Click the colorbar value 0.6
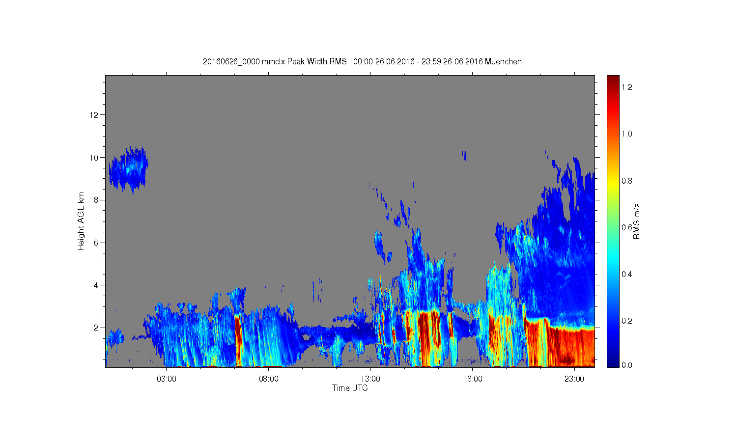This screenshot has width=737, height=442. [x=626, y=227]
